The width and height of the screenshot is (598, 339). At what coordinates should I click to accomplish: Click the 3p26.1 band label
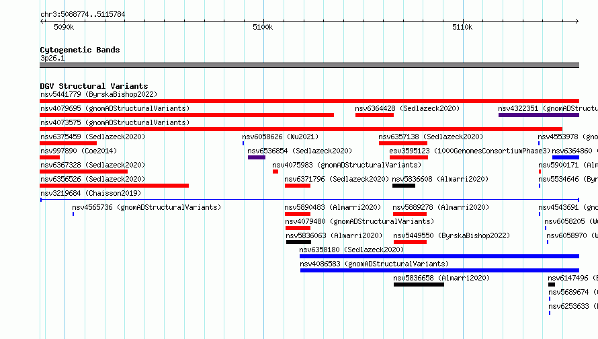point(52,58)
